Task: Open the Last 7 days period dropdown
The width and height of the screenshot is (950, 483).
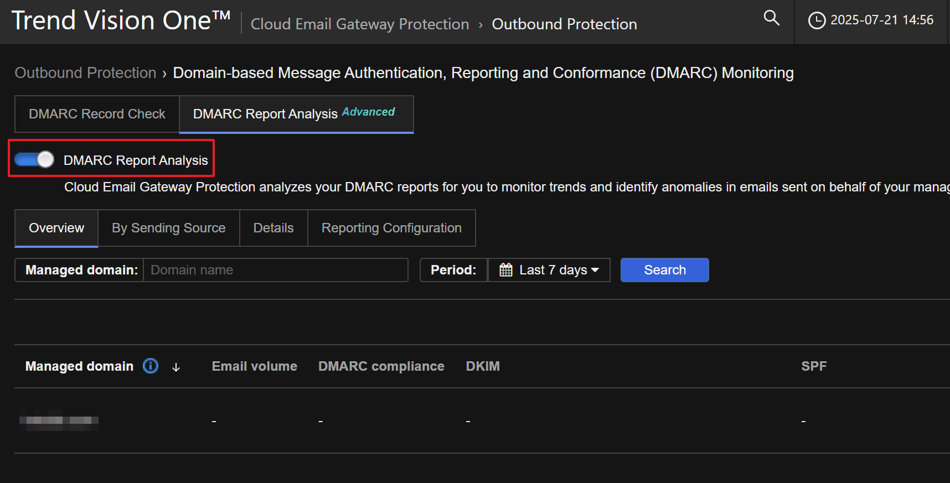Action: pyautogui.click(x=559, y=270)
